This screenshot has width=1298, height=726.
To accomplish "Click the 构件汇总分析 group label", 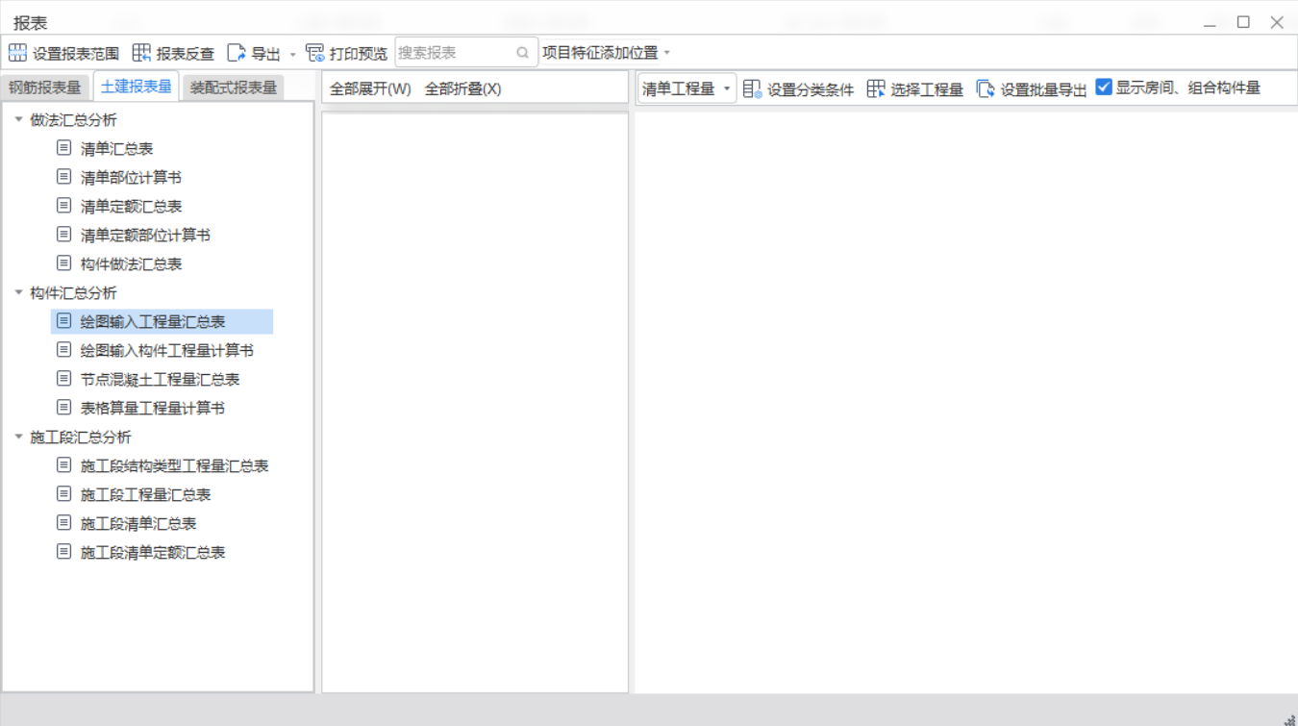I will point(73,292).
